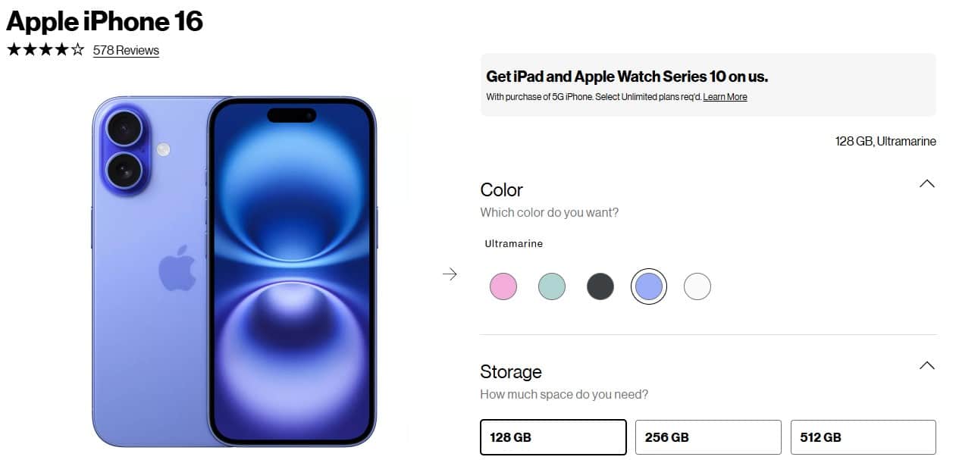Collapse the Color section chevron
The width and height of the screenshot is (959, 460).
pos(926,183)
